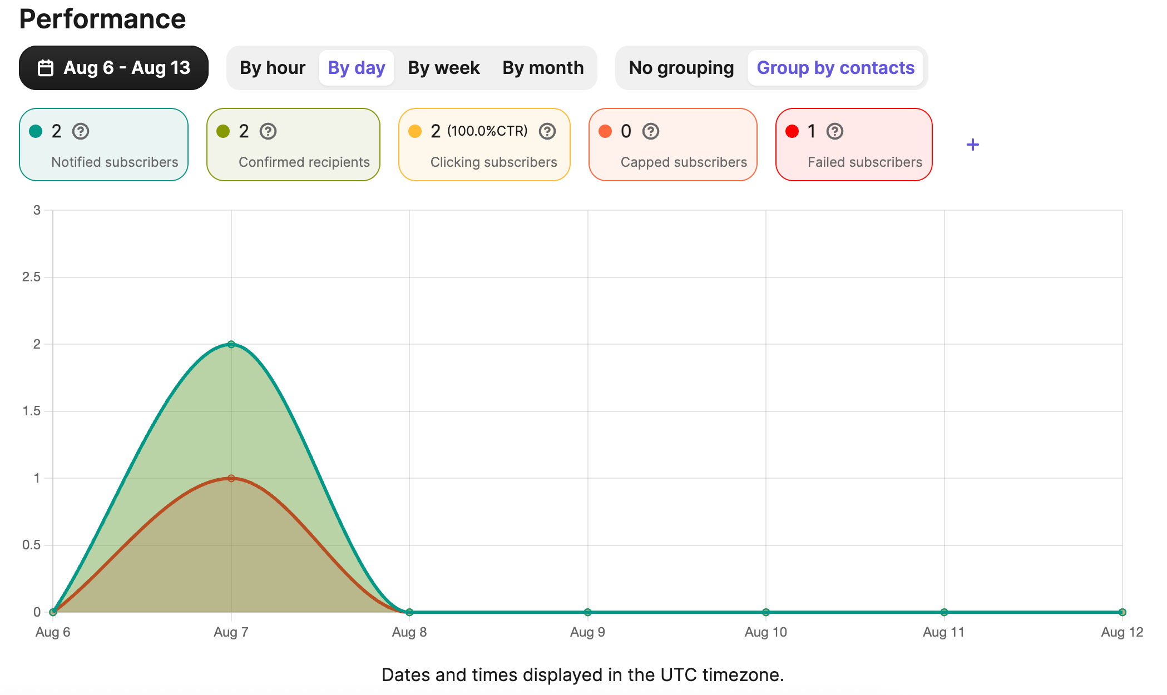Select No grouping option
Screen dimensions: 1167x695
[681, 67]
